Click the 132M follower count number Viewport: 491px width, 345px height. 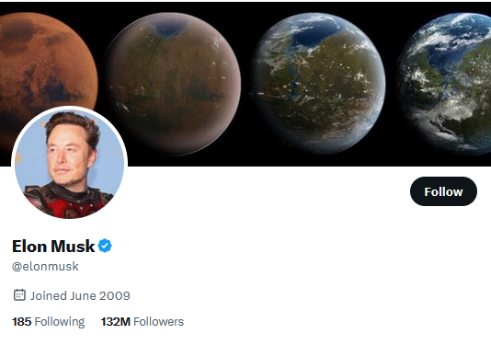[x=116, y=322]
